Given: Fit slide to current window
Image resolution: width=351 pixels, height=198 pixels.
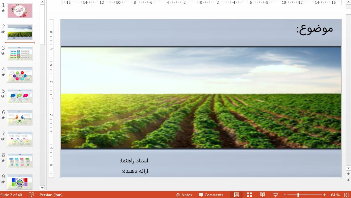Looking at the screenshot, I should pyautogui.click(x=347, y=195).
